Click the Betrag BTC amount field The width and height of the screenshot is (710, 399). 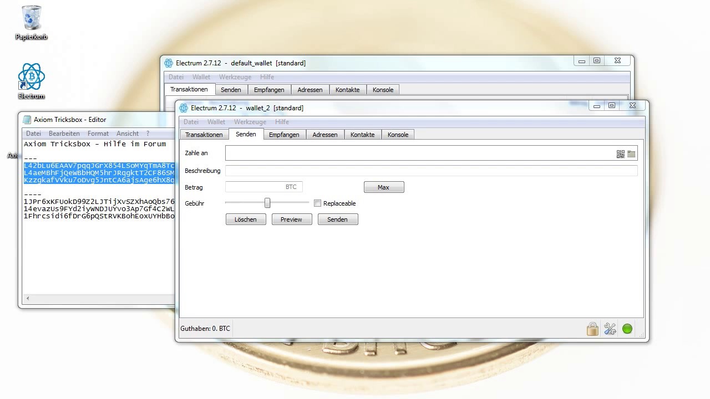coord(264,187)
